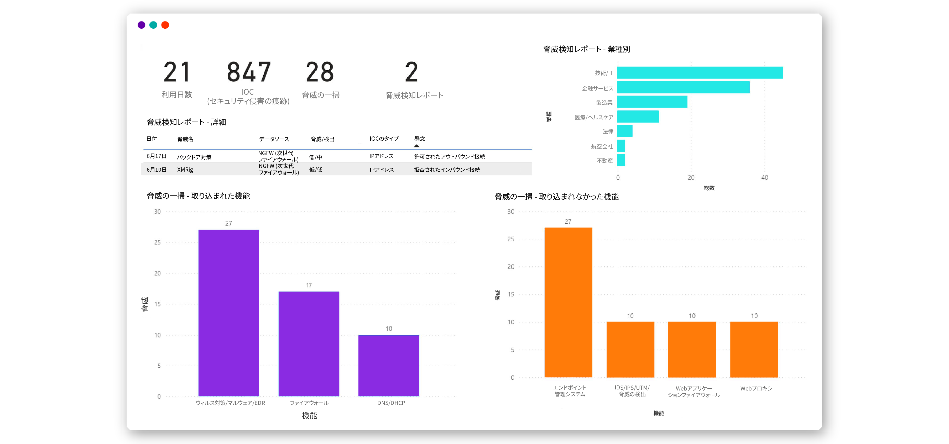949x444 pixels.
Task: Click the IOCのタイプ column header
Action: (x=384, y=139)
